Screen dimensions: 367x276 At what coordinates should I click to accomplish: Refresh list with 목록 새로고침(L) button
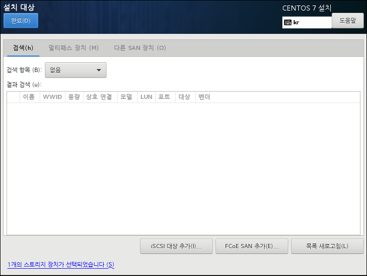(327, 246)
